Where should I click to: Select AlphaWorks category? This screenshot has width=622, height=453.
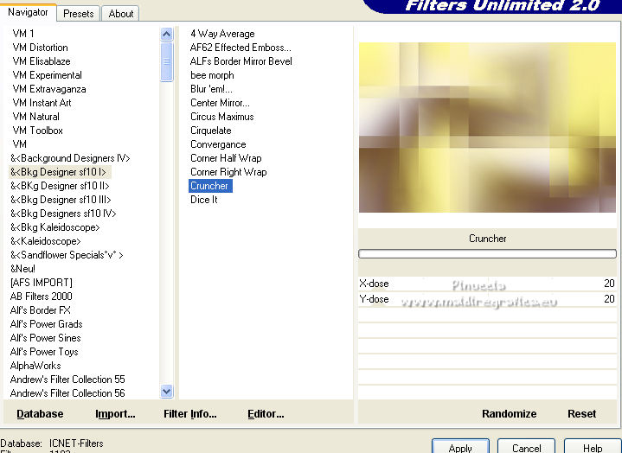pos(35,366)
